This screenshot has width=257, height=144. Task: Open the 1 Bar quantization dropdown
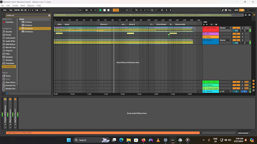tap(45, 10)
